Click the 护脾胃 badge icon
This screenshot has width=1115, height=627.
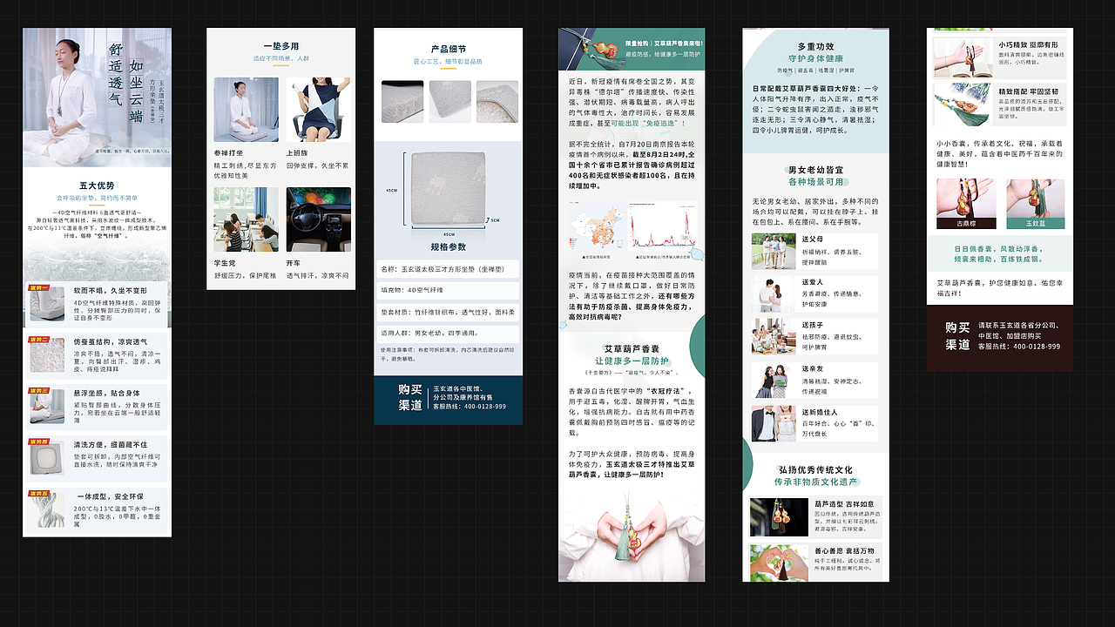845,71
